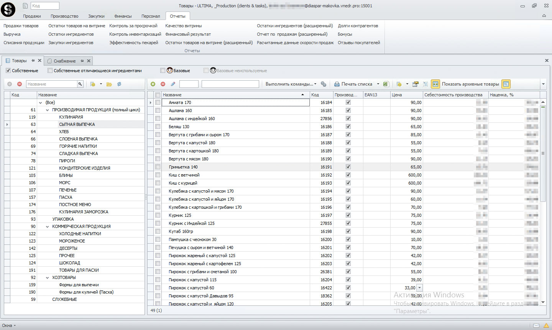This screenshot has height=330, width=552.
Task: Click the search magnifier in Название field
Action: pyautogui.click(x=80, y=84)
